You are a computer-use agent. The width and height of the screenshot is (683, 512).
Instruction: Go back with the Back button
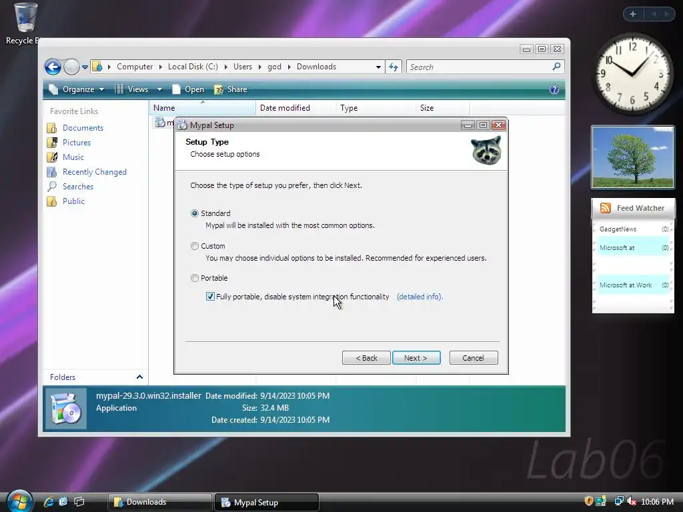click(x=366, y=358)
